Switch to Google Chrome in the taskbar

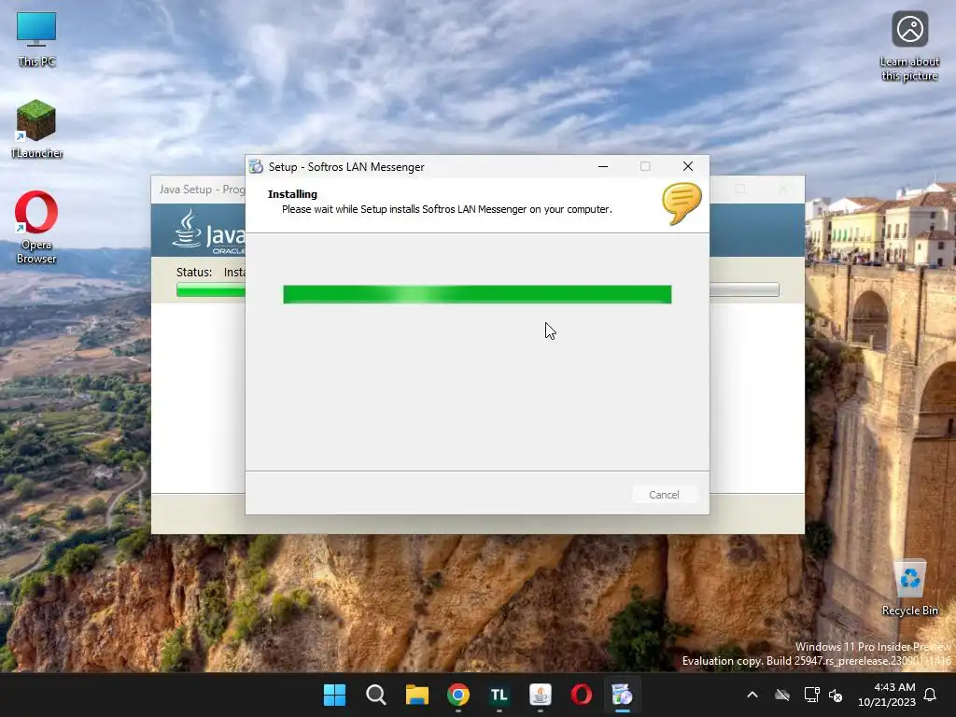click(x=457, y=695)
